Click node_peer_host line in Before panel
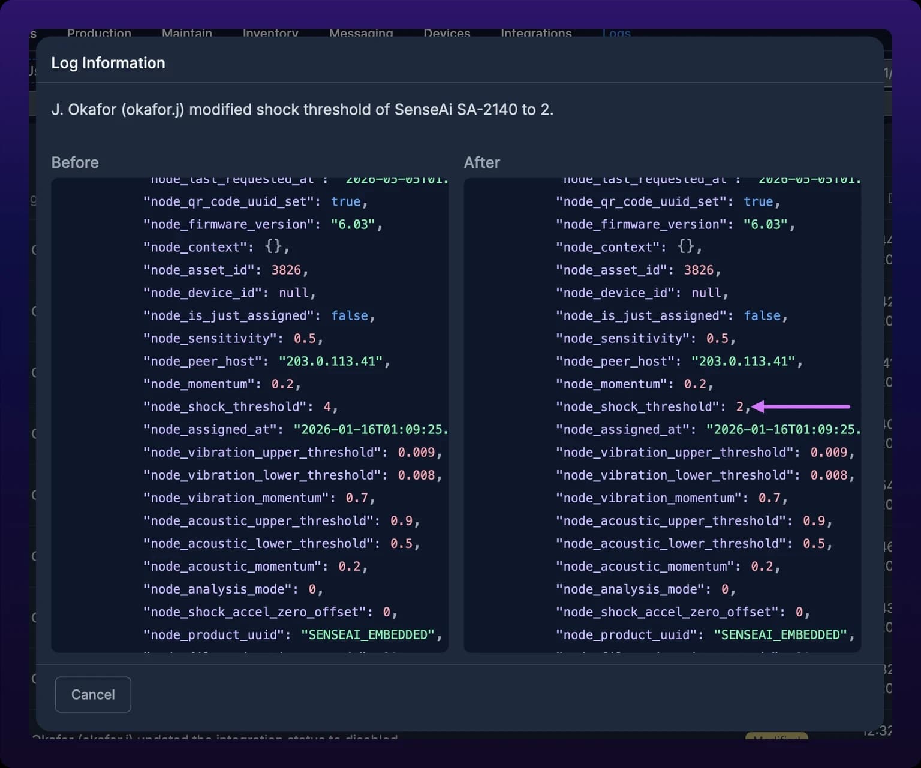Screen dimensions: 921x768 click(266, 361)
